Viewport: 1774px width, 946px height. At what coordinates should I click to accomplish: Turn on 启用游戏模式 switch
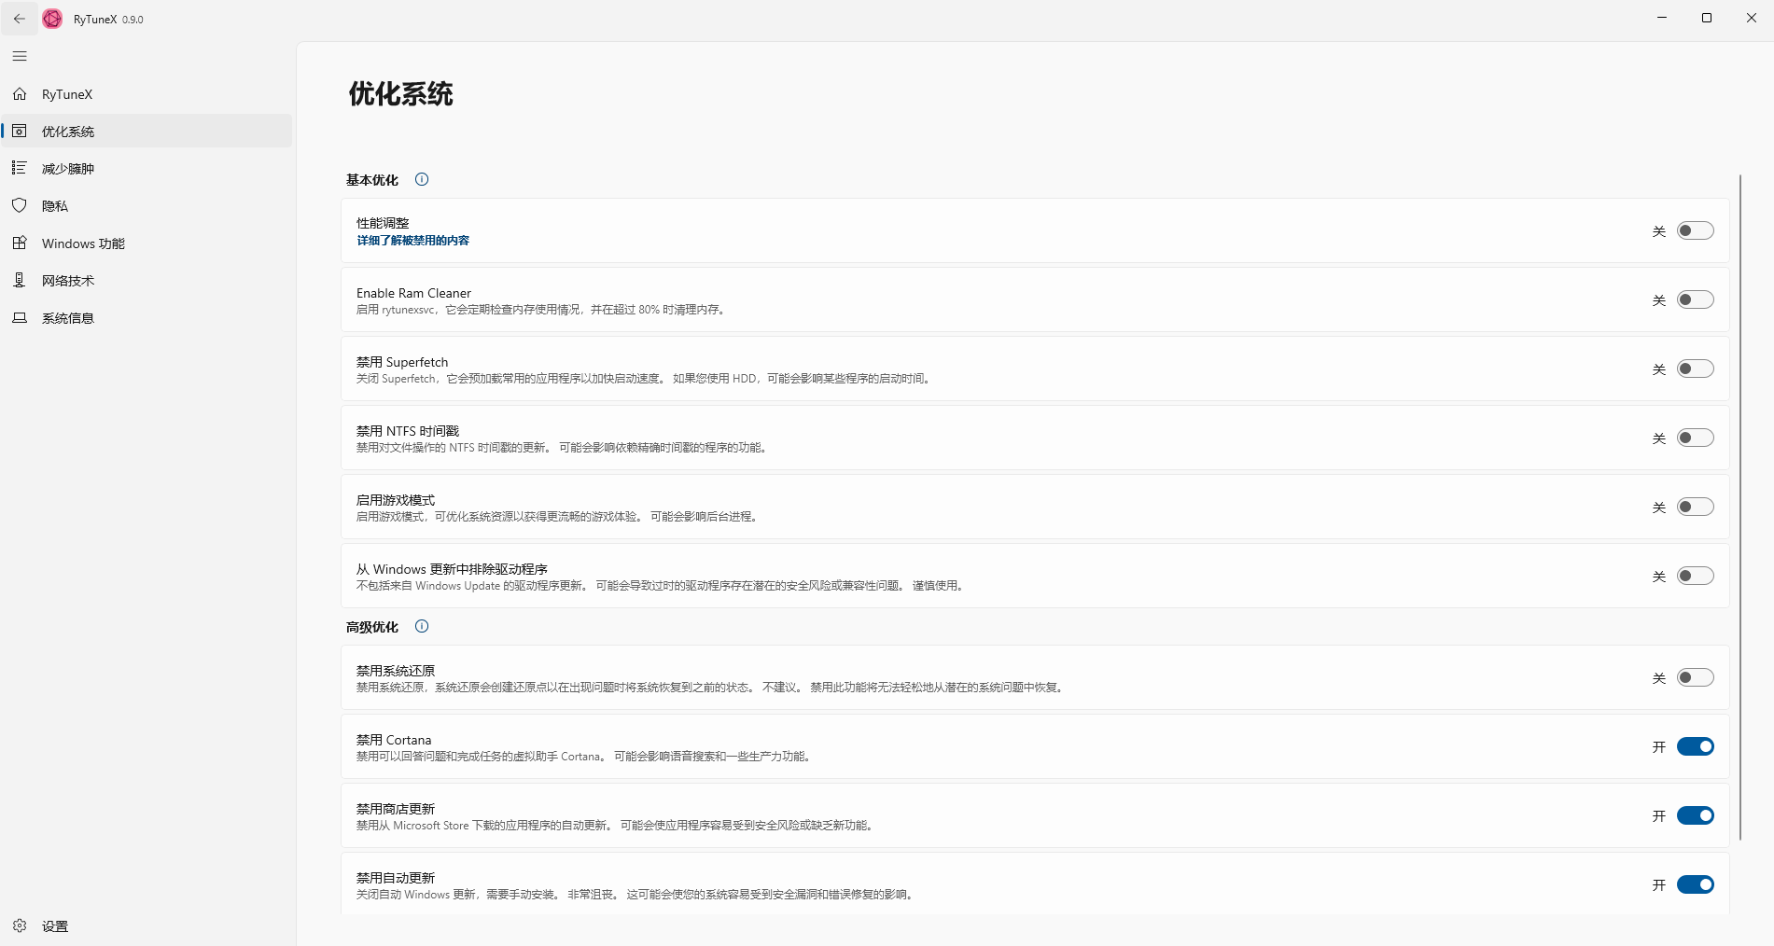(x=1695, y=507)
